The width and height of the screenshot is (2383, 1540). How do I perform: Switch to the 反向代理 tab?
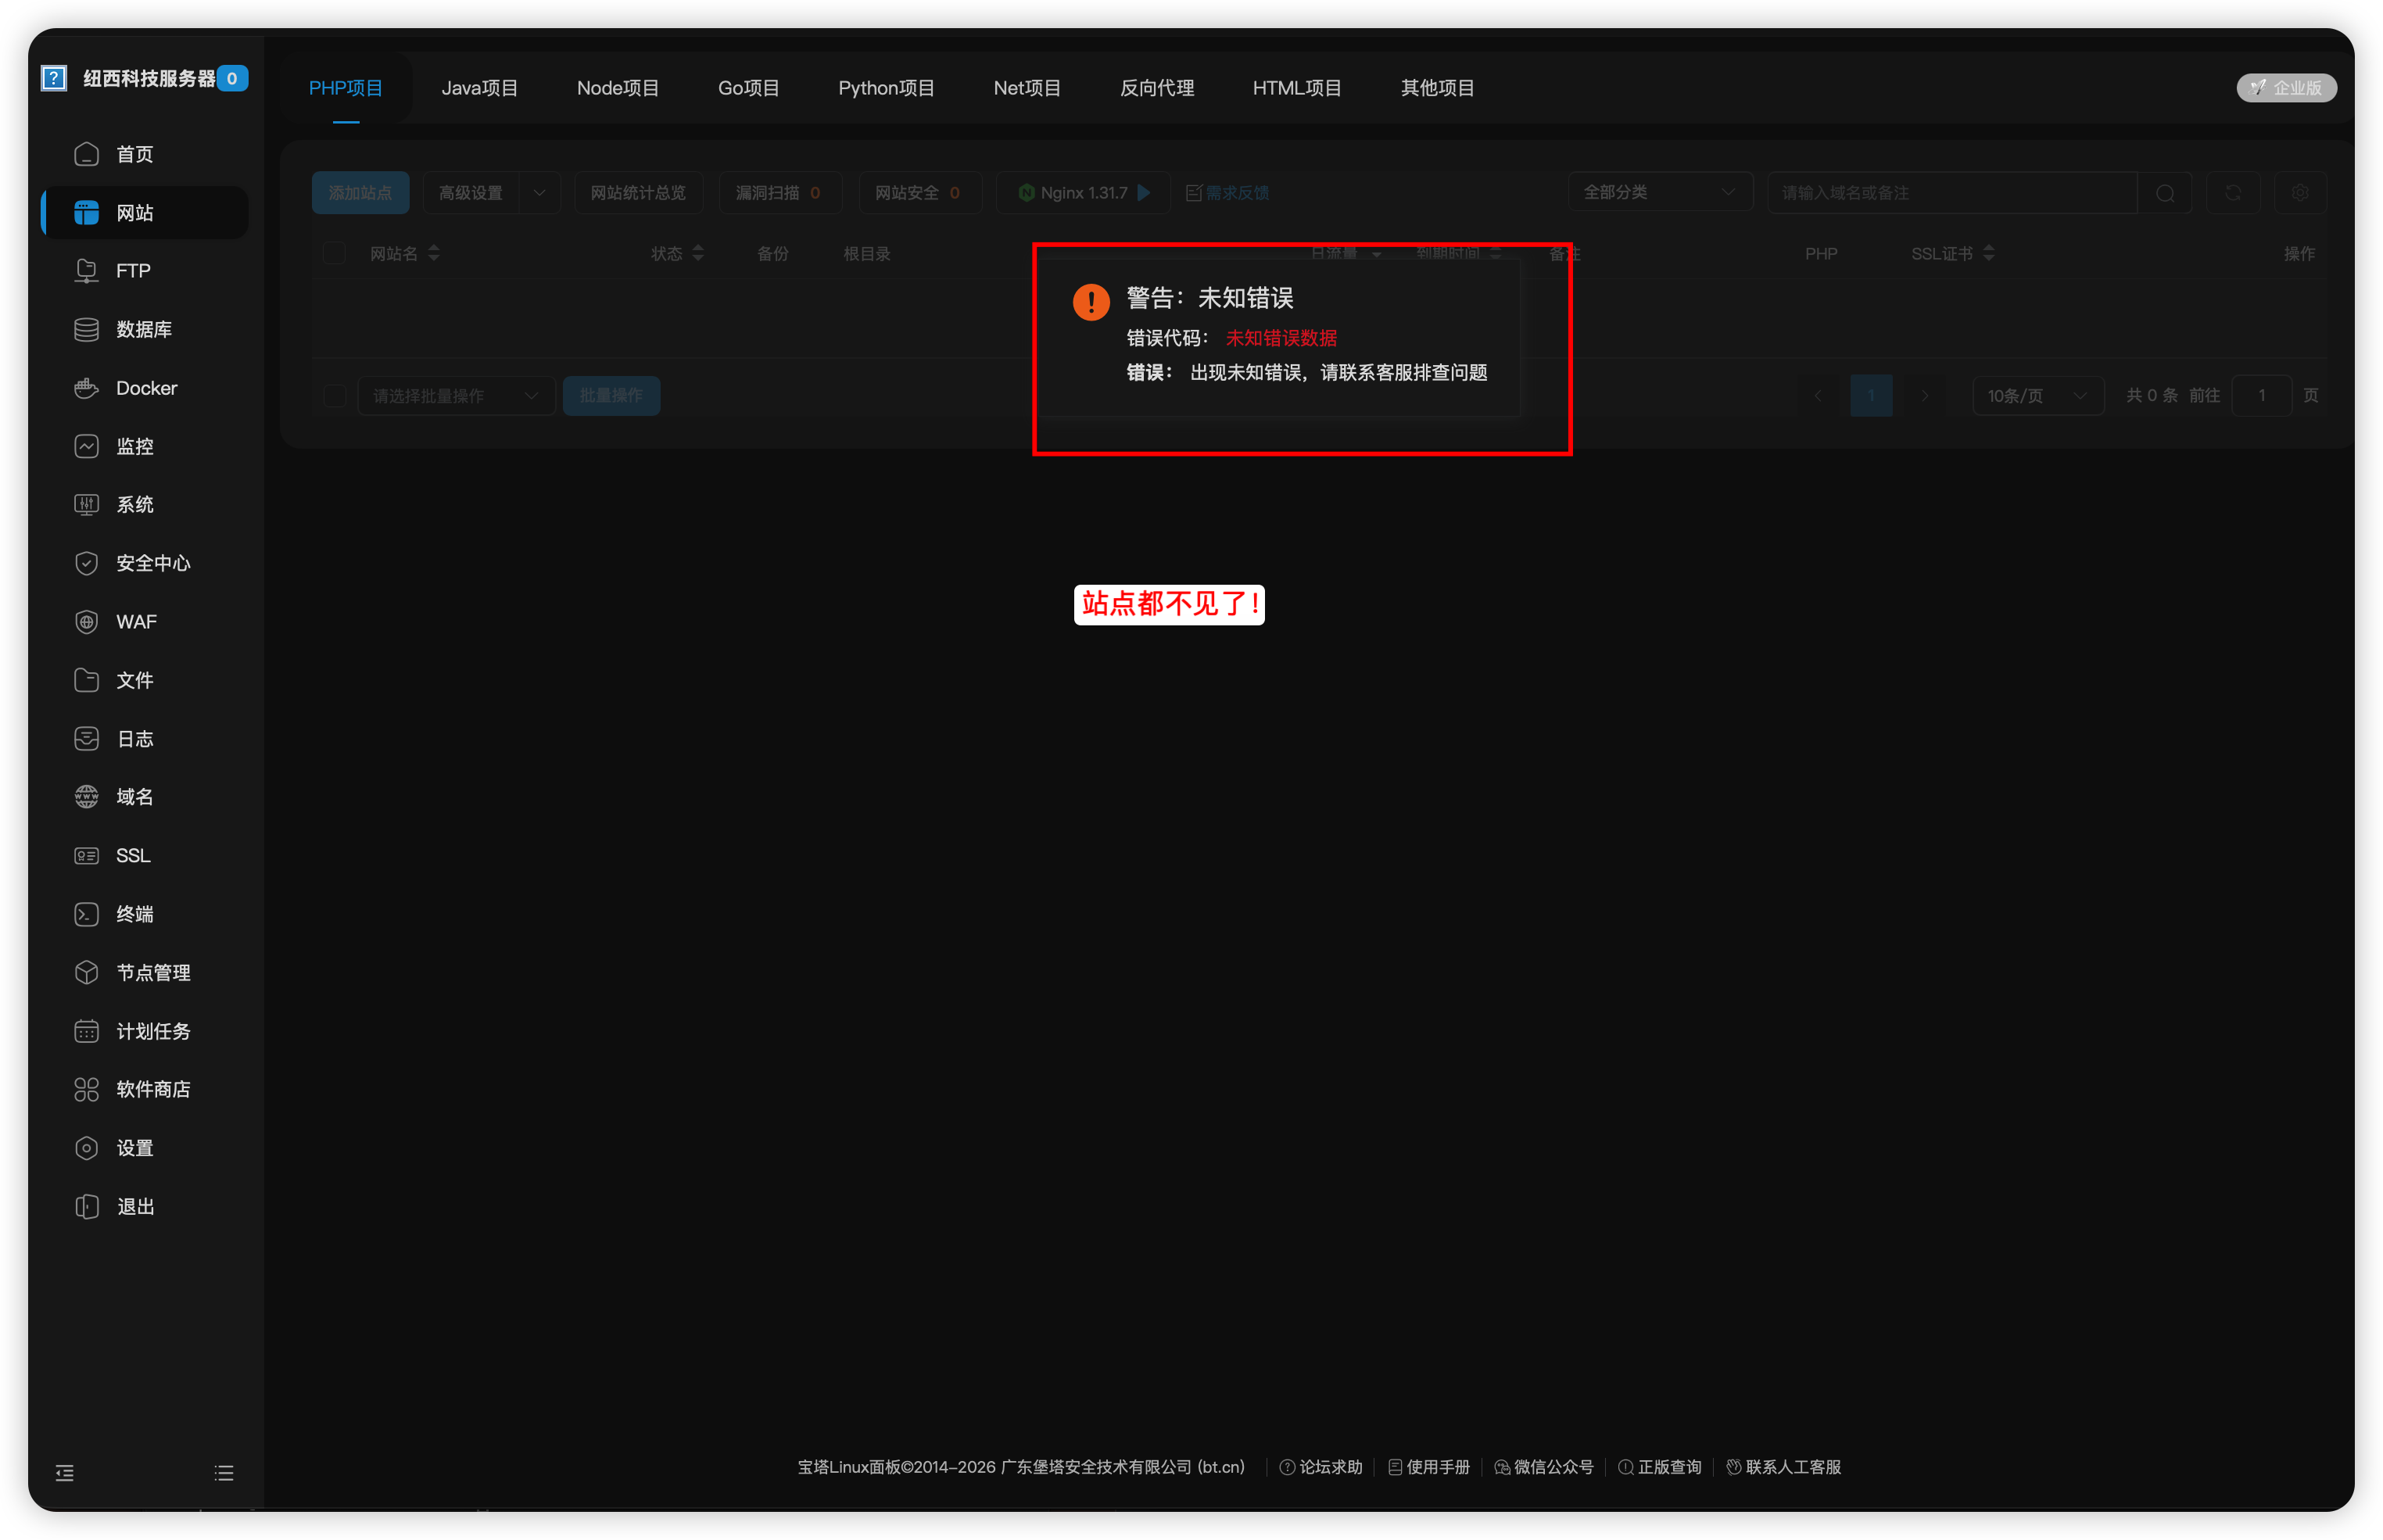tap(1157, 88)
